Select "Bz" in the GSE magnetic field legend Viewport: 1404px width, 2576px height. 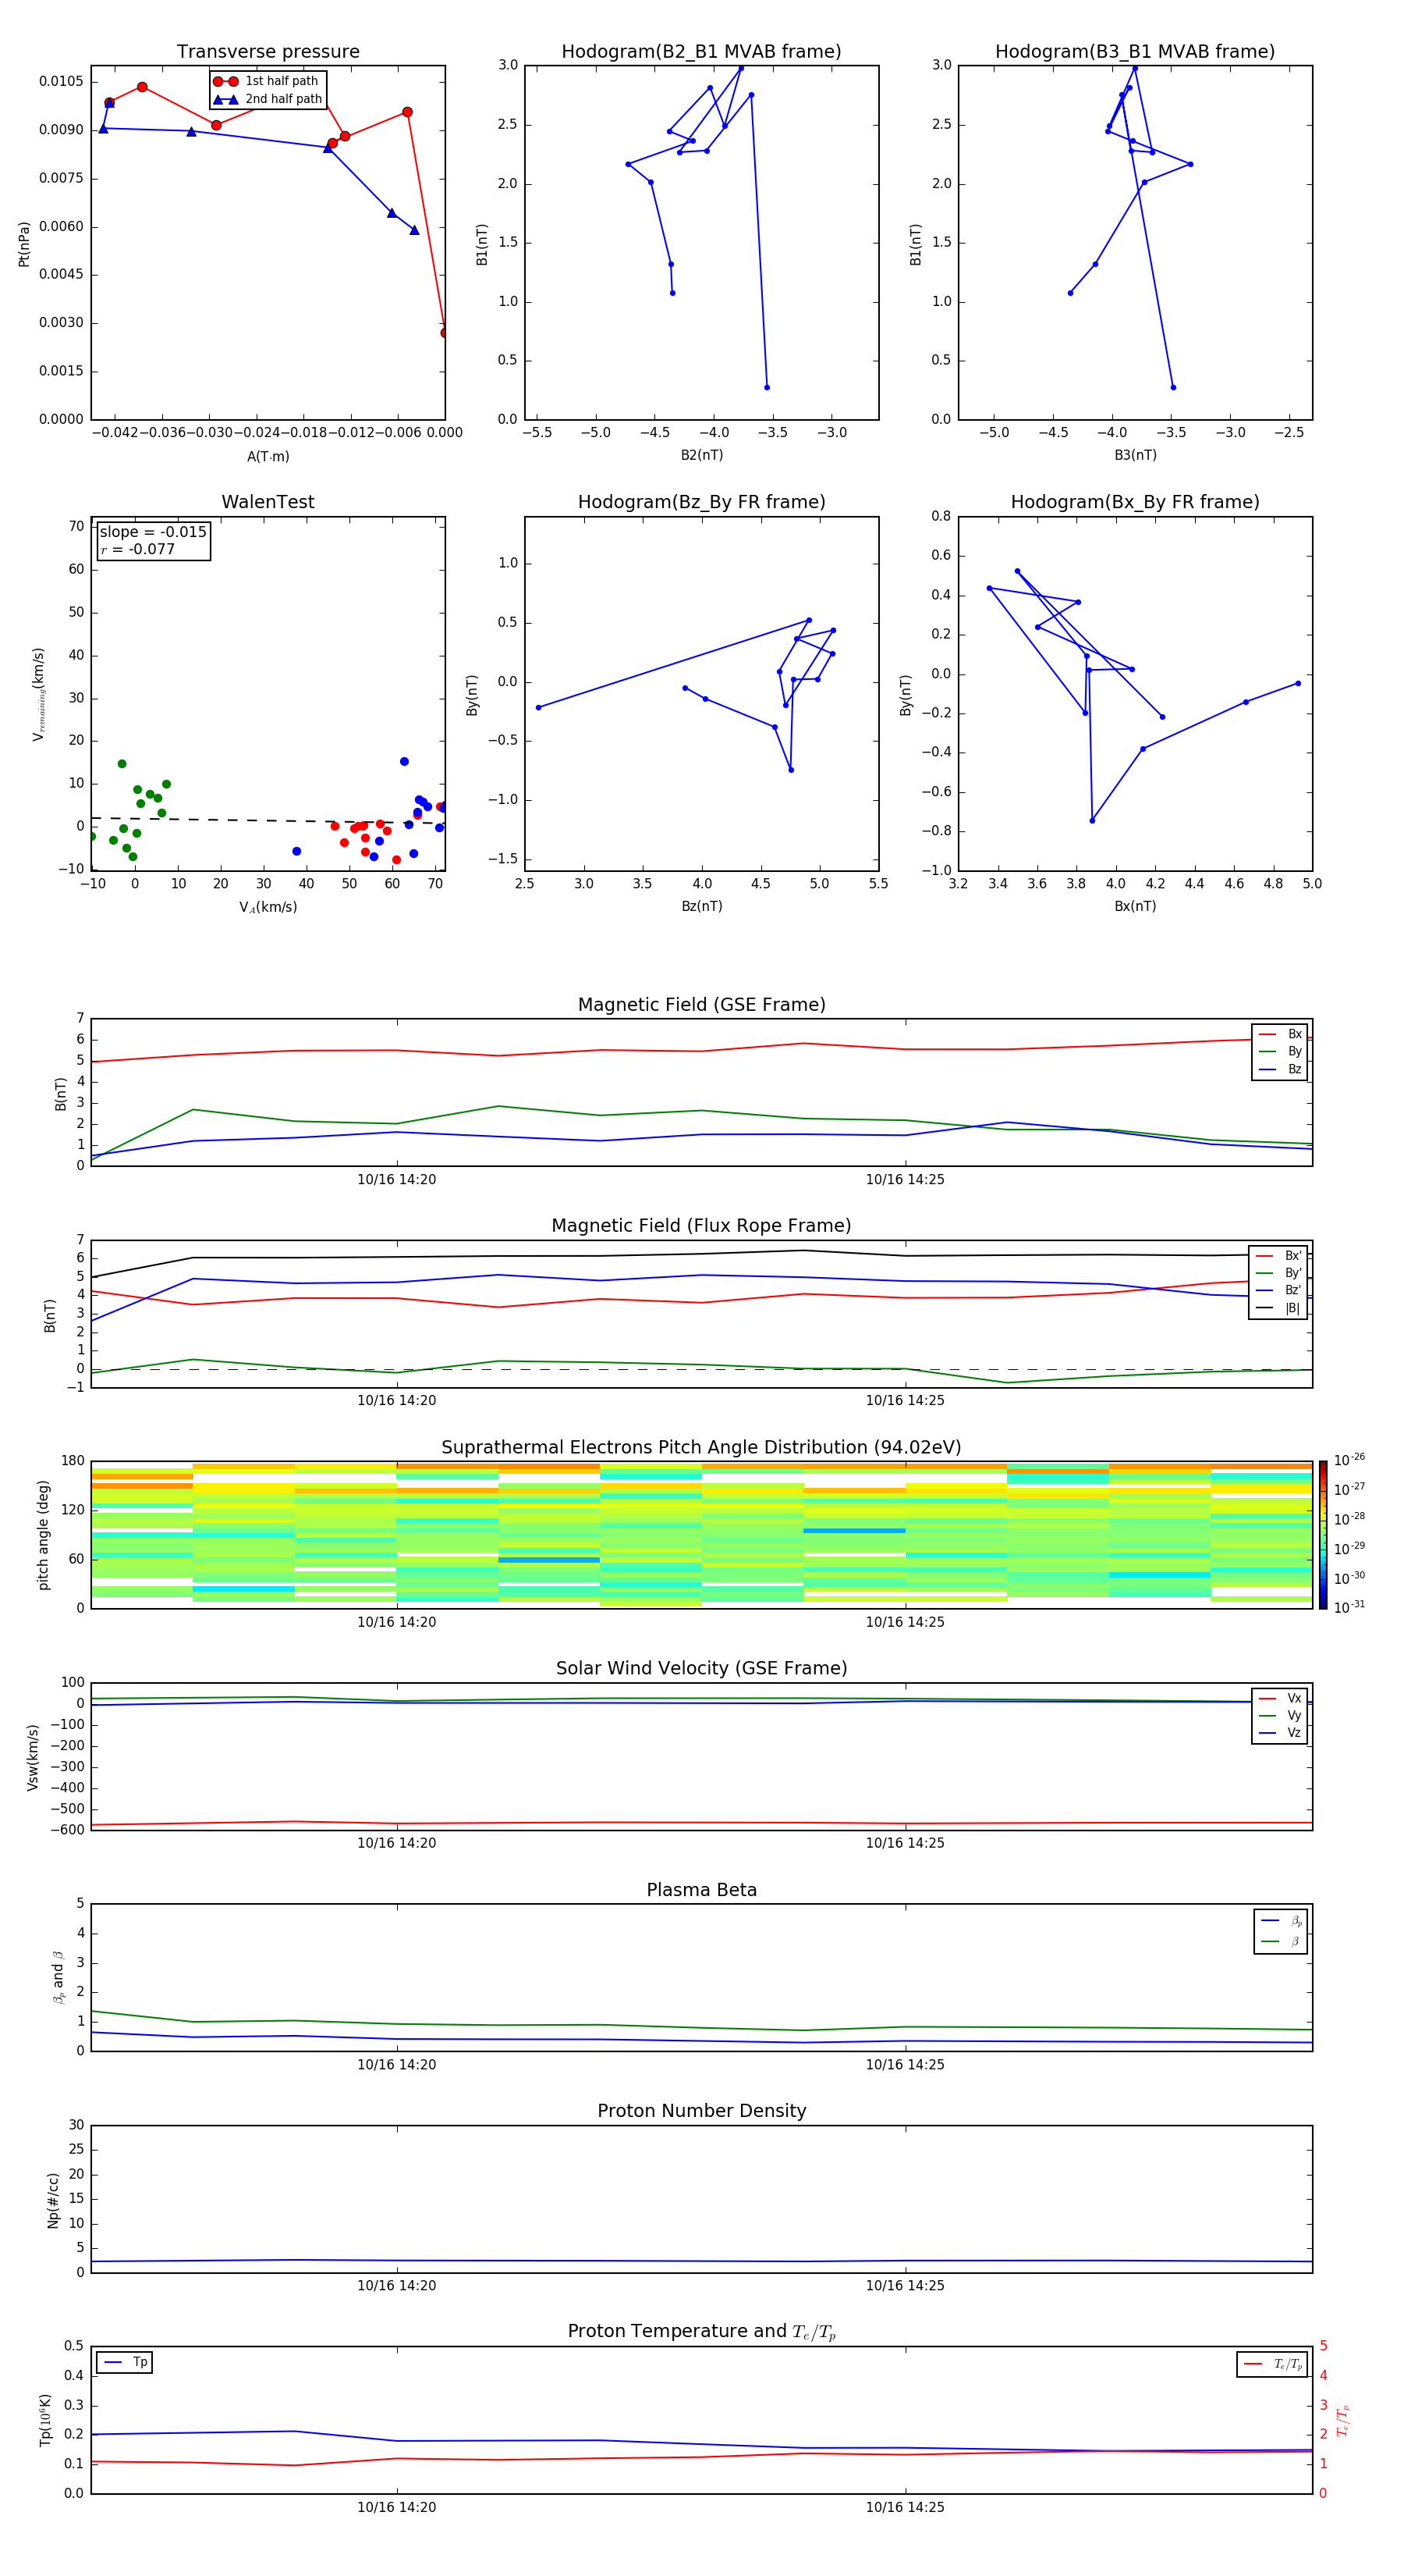pyautogui.click(x=1280, y=1070)
